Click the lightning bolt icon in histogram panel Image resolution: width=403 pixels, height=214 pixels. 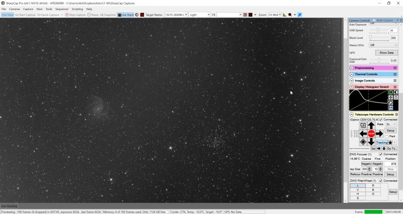[391, 97]
